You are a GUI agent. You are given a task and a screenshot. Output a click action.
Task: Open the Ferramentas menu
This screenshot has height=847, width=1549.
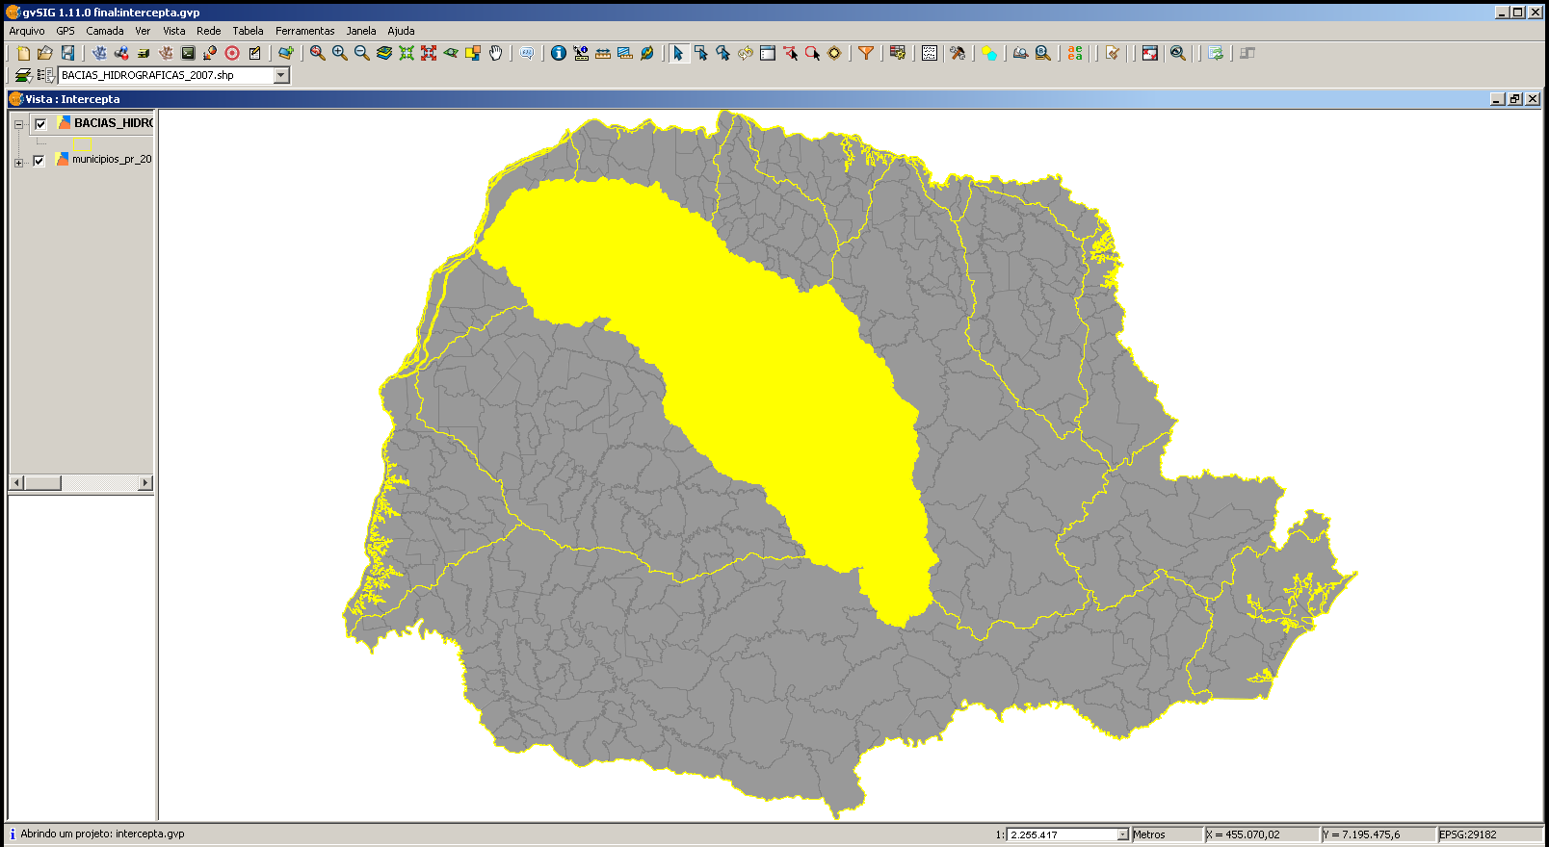(304, 31)
